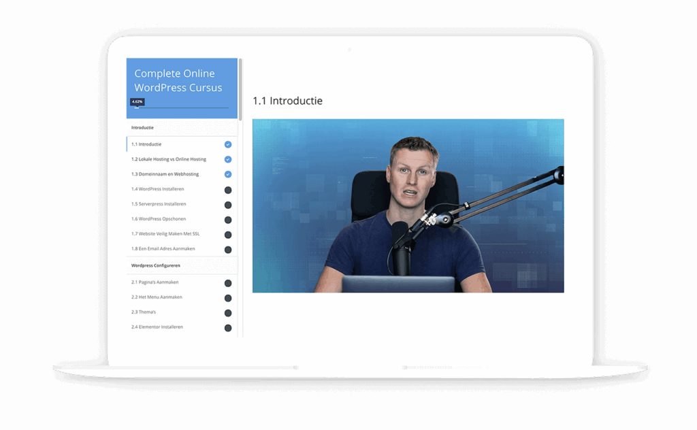Open lesson 2.4 Elementor Installeren

coord(157,327)
